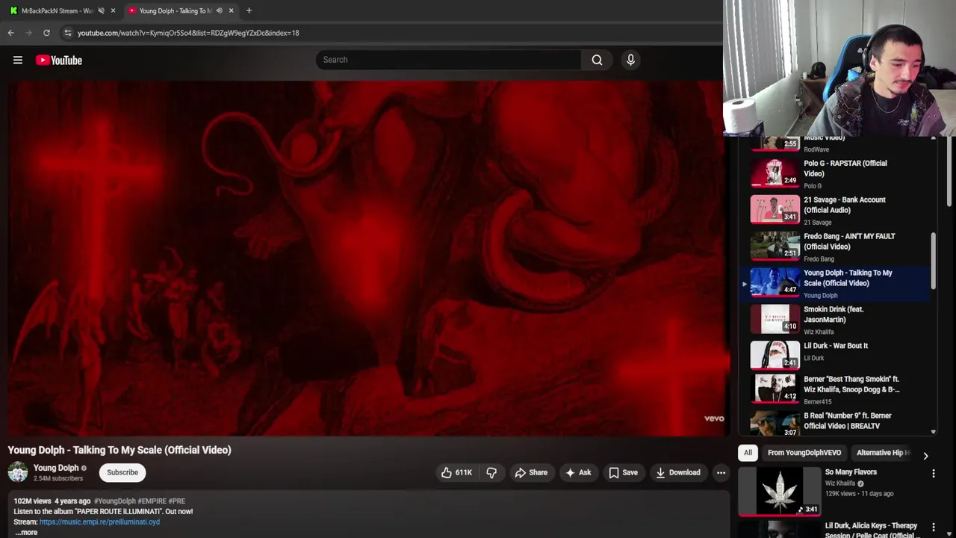
Task: Dislike the video with thumbs down
Action: [491, 472]
